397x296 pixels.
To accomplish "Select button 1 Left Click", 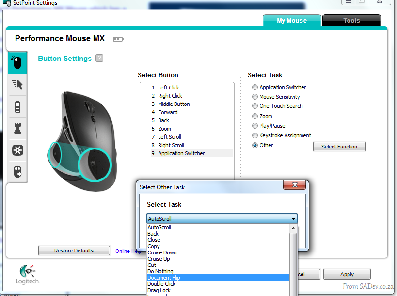I will point(191,88).
